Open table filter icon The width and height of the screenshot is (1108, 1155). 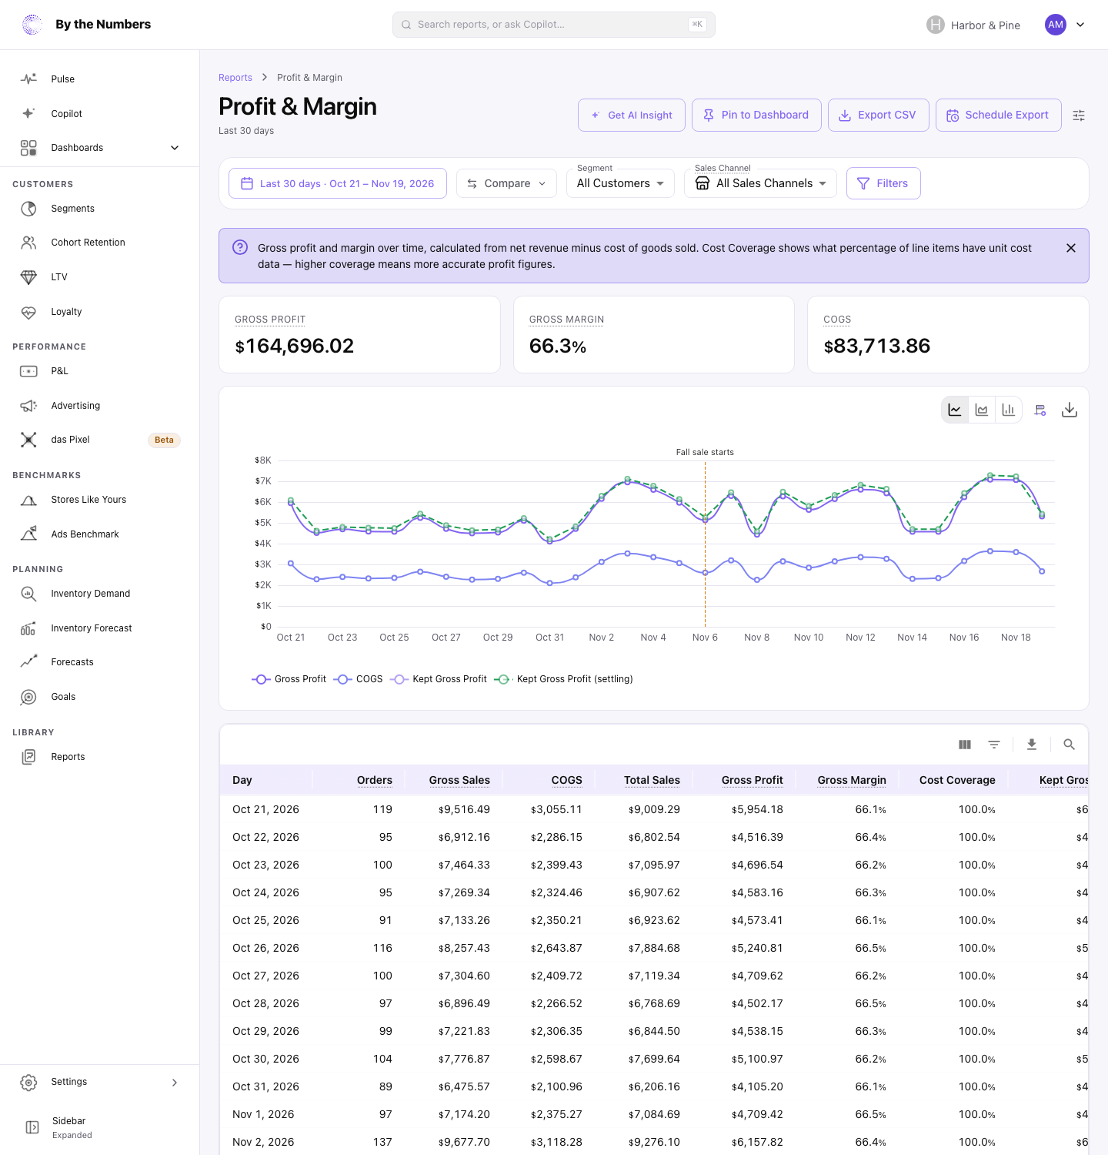pyautogui.click(x=994, y=745)
